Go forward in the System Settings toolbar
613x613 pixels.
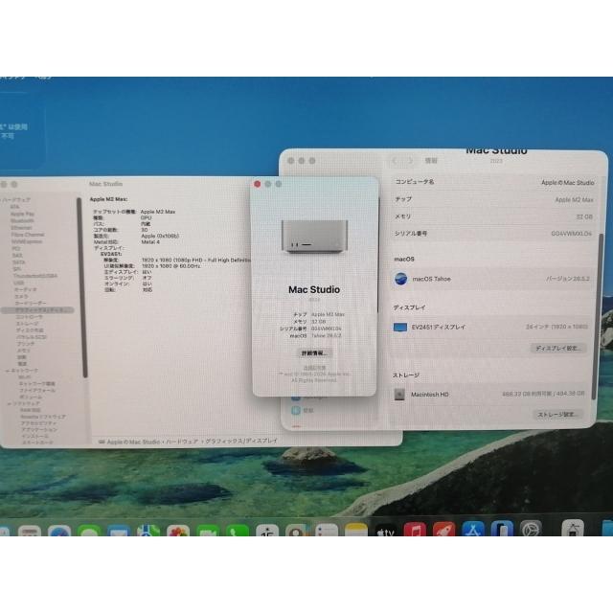coord(410,161)
